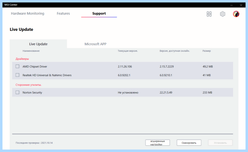Click the Размер column header

[x=207, y=51]
